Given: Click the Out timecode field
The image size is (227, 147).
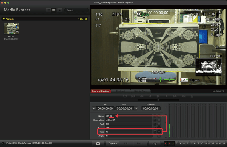Looking at the screenshot, I should point(124,109).
